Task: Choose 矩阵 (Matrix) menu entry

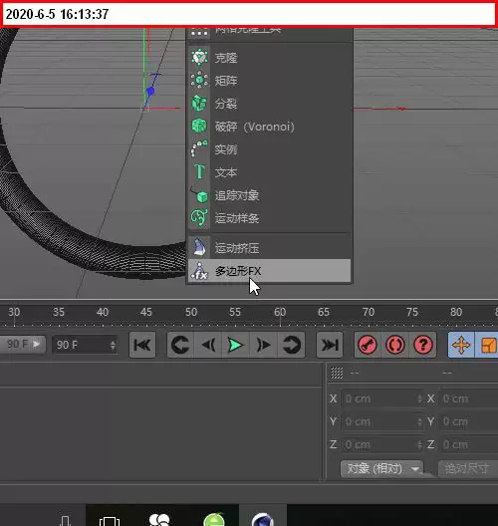Action: coord(269,81)
